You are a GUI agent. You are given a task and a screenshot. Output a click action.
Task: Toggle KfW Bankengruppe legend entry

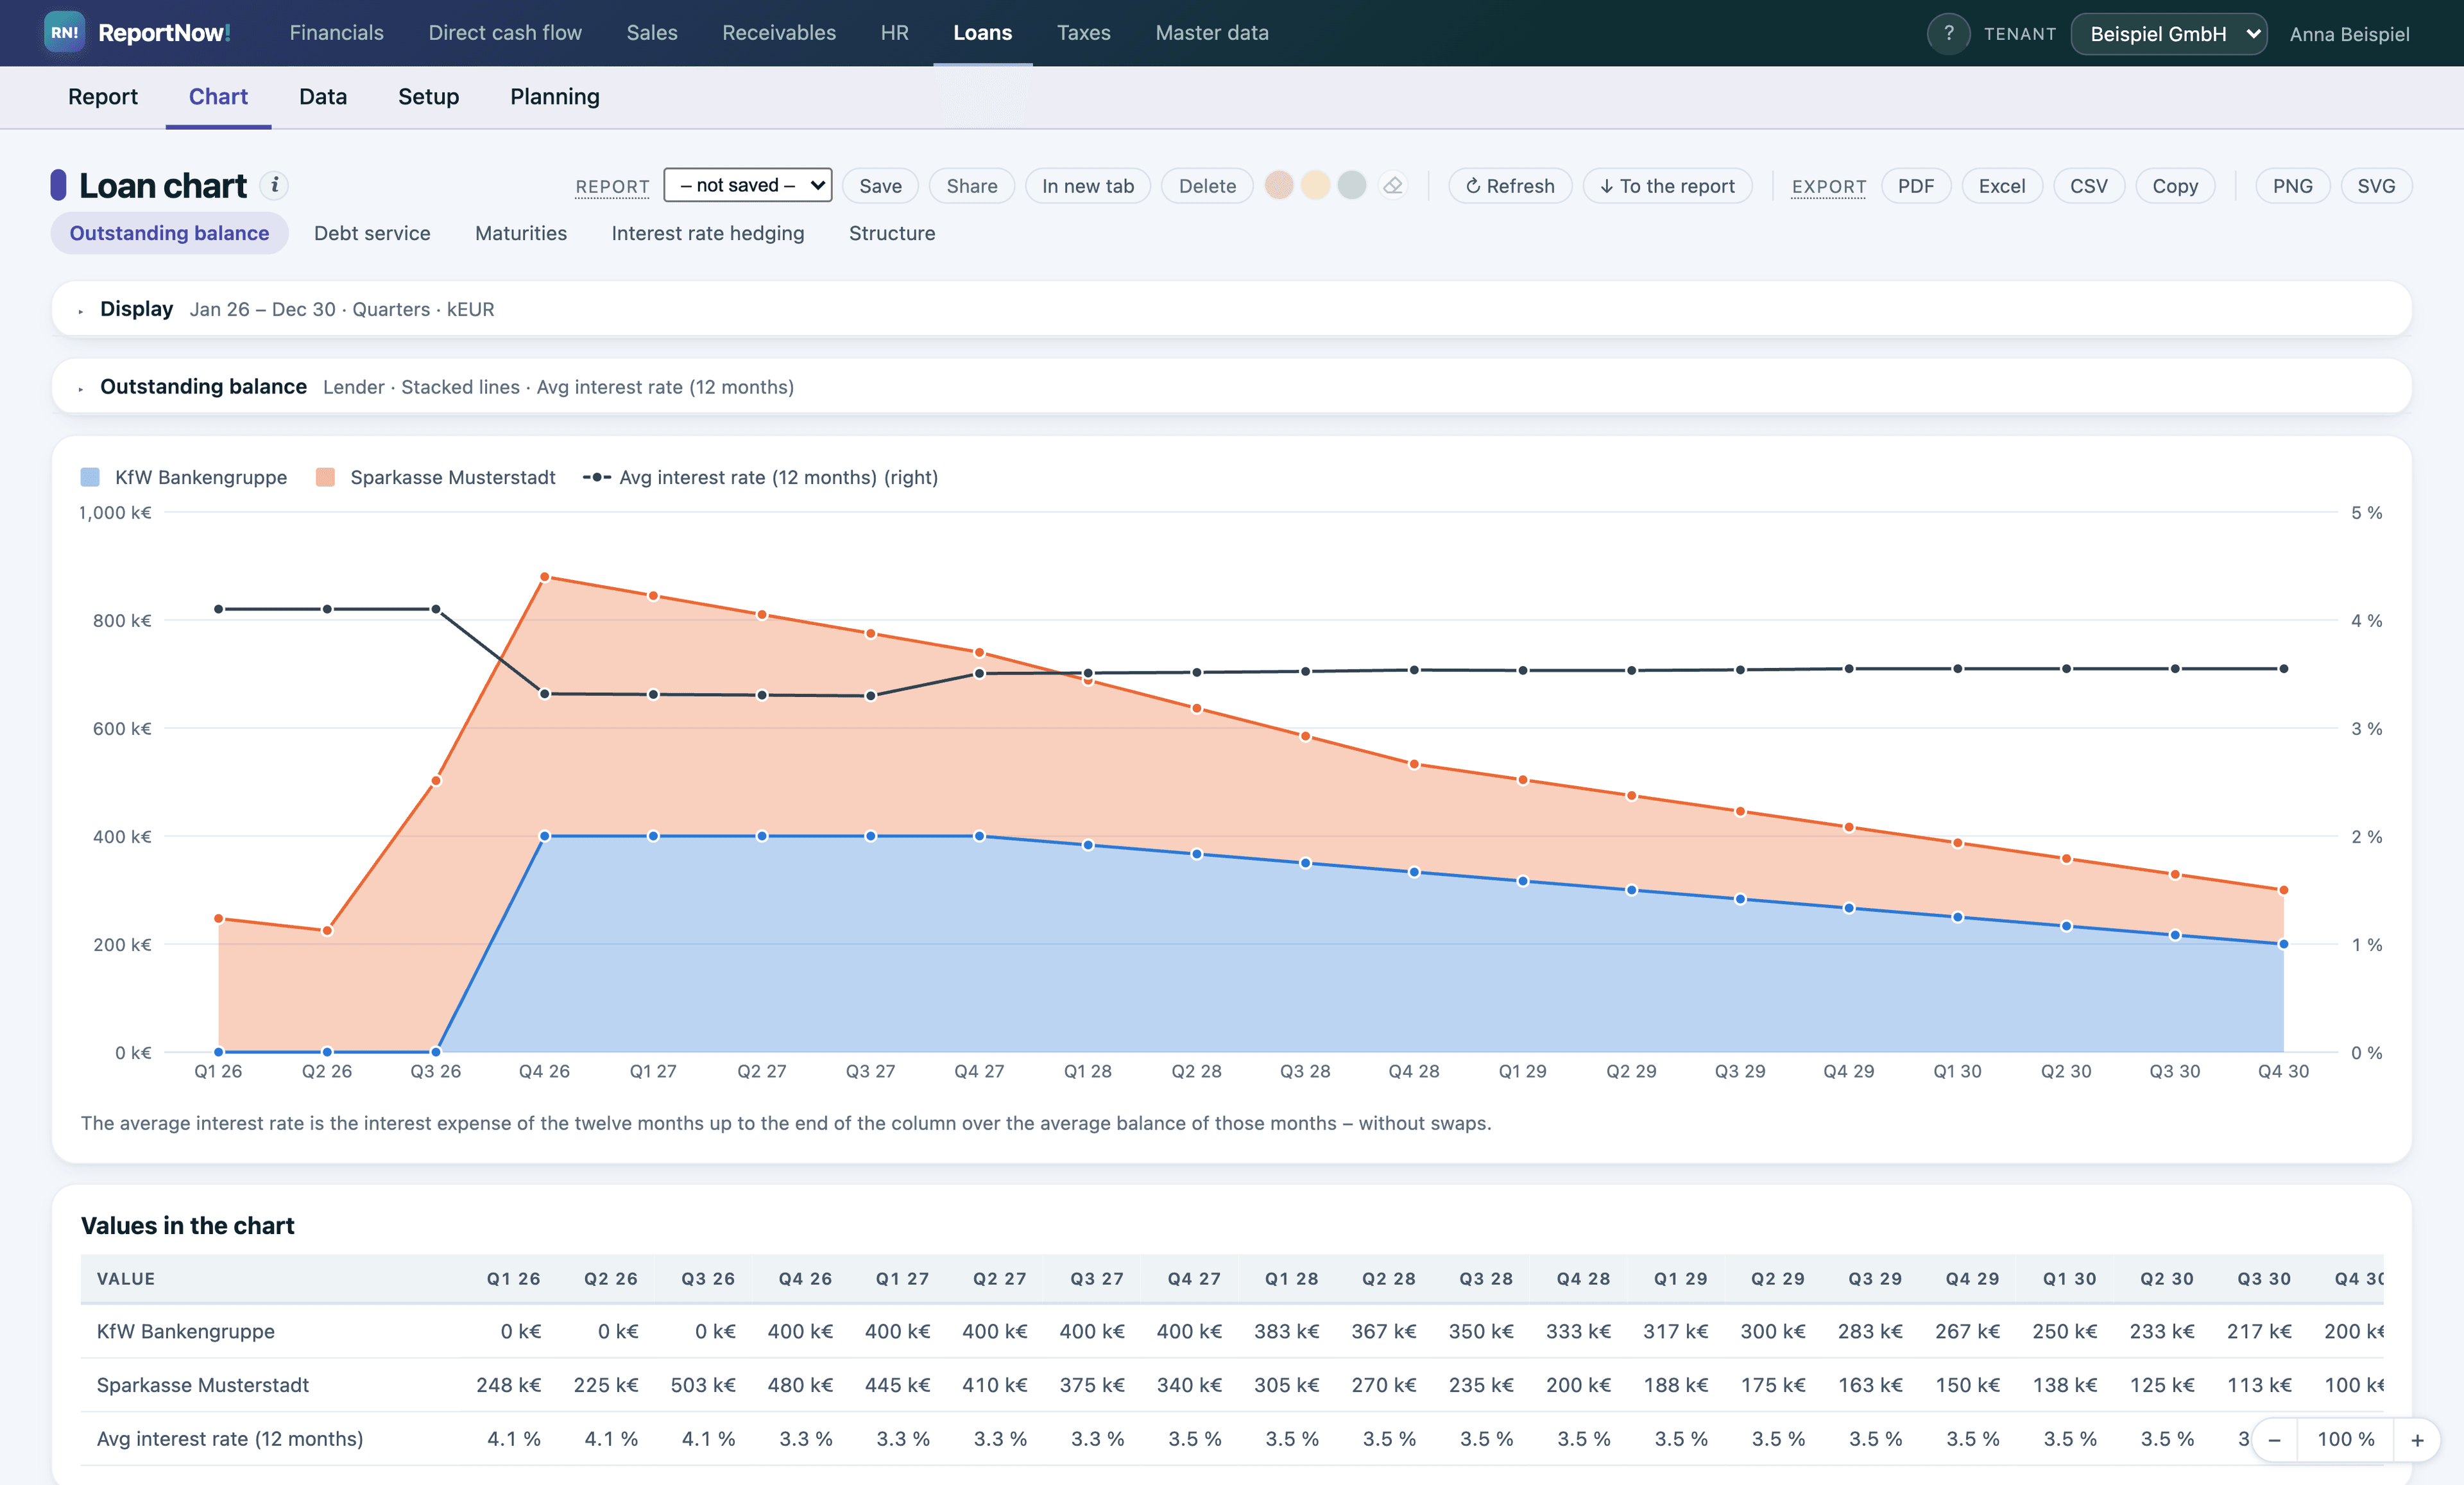(x=184, y=477)
